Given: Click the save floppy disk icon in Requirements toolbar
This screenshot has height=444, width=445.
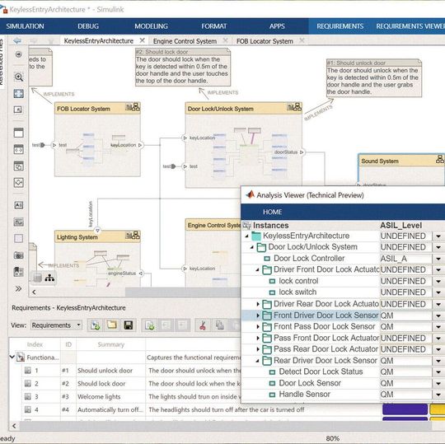Looking at the screenshot, I should coord(129,325).
